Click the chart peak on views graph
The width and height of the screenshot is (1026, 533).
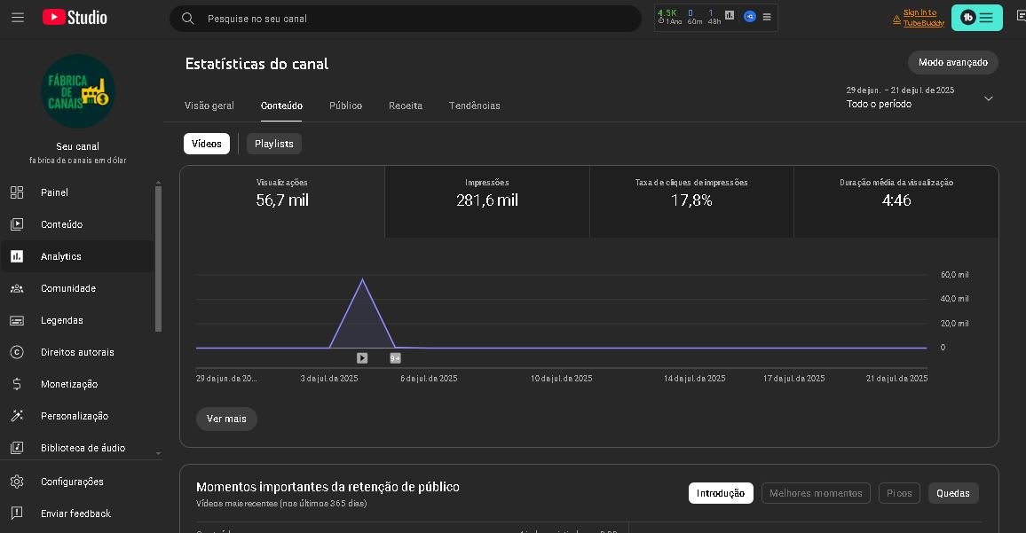[x=362, y=280]
